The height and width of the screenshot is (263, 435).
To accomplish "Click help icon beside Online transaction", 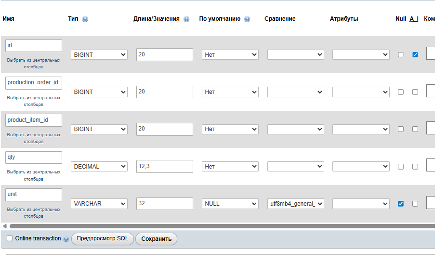I will [x=66, y=239].
